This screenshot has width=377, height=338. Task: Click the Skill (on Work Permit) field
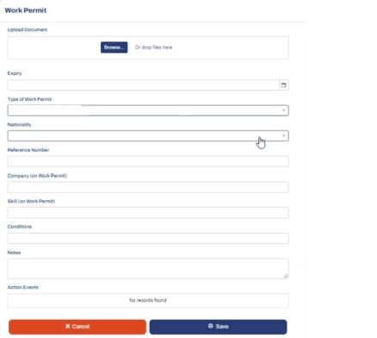[x=148, y=213]
